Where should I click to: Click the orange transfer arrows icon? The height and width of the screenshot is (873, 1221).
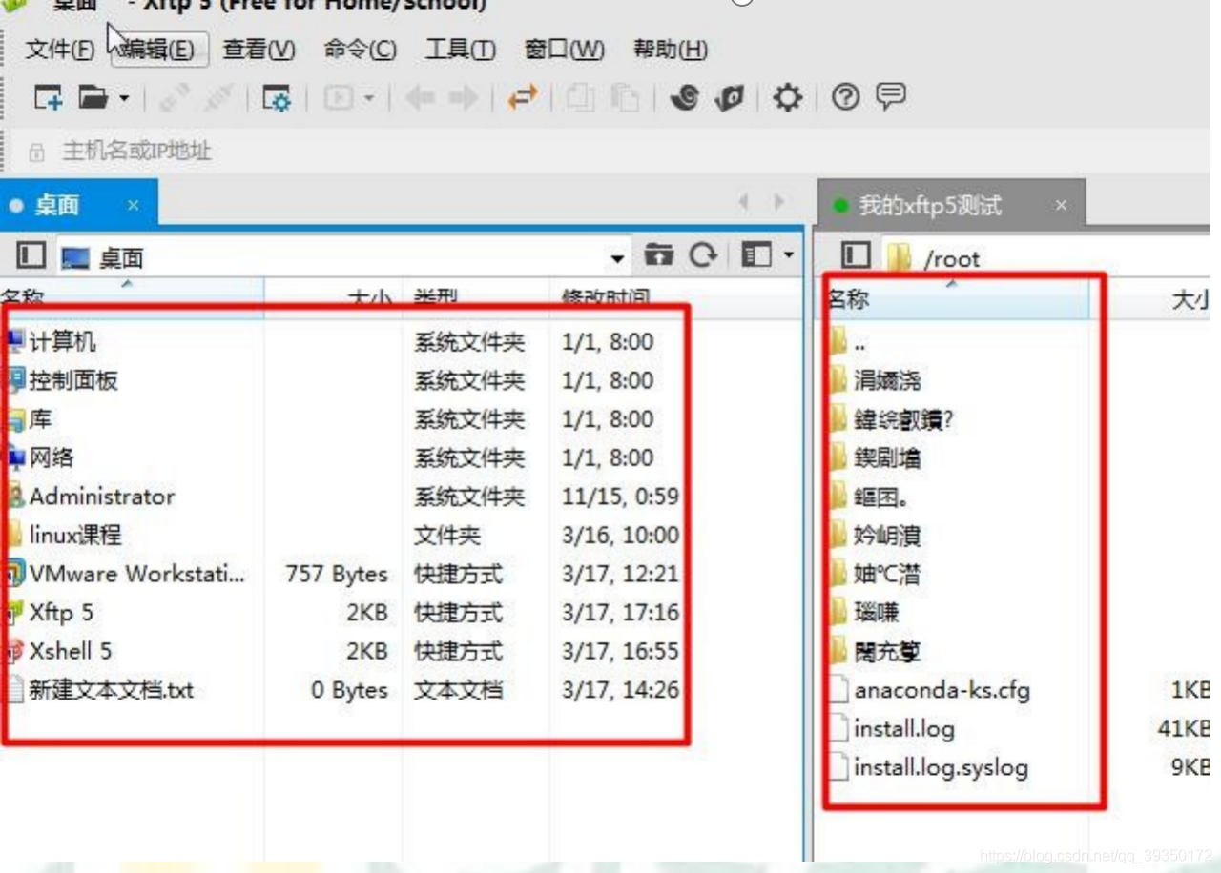523,97
